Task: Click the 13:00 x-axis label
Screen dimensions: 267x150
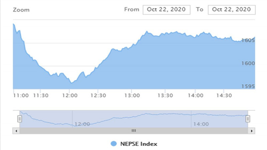Action: 132,95
